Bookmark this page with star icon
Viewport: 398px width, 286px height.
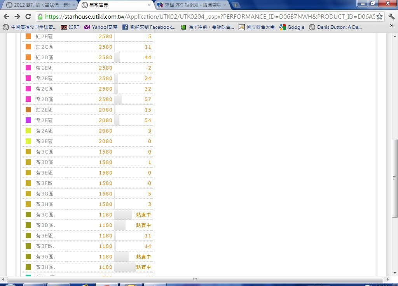coord(379,16)
